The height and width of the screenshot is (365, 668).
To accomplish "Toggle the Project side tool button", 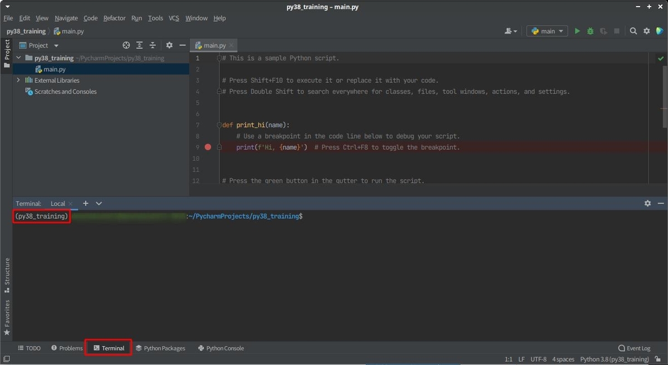I will pyautogui.click(x=7, y=54).
